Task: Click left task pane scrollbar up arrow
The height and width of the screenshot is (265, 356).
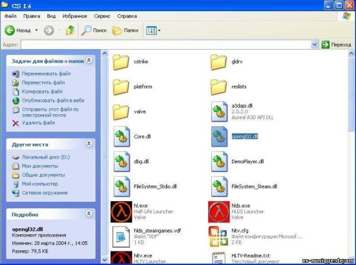Action: (x=104, y=53)
